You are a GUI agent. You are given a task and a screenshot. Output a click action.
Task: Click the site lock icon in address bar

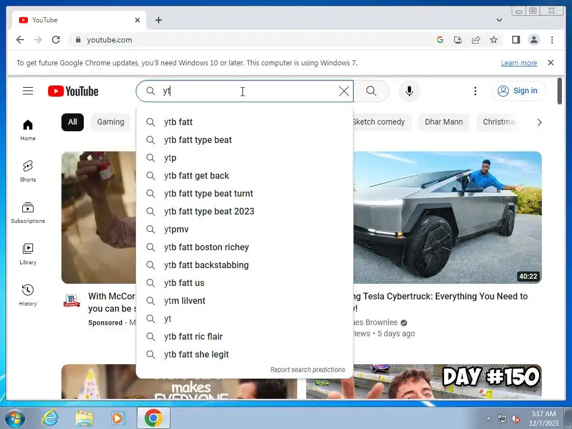point(78,40)
